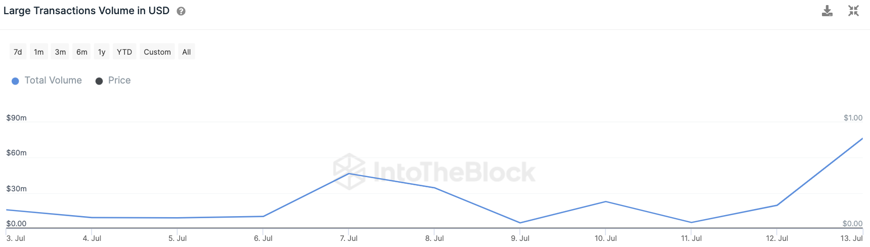Click the 13. Jul line endpoint
Viewport: 870px width, 247px height.
[862, 139]
